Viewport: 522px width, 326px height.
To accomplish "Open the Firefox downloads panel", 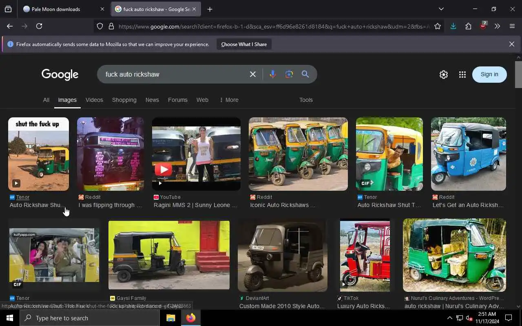I will click(x=453, y=26).
